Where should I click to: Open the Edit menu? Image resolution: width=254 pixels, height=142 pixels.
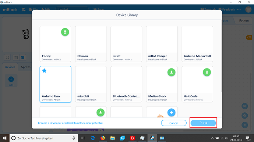click(46, 10)
